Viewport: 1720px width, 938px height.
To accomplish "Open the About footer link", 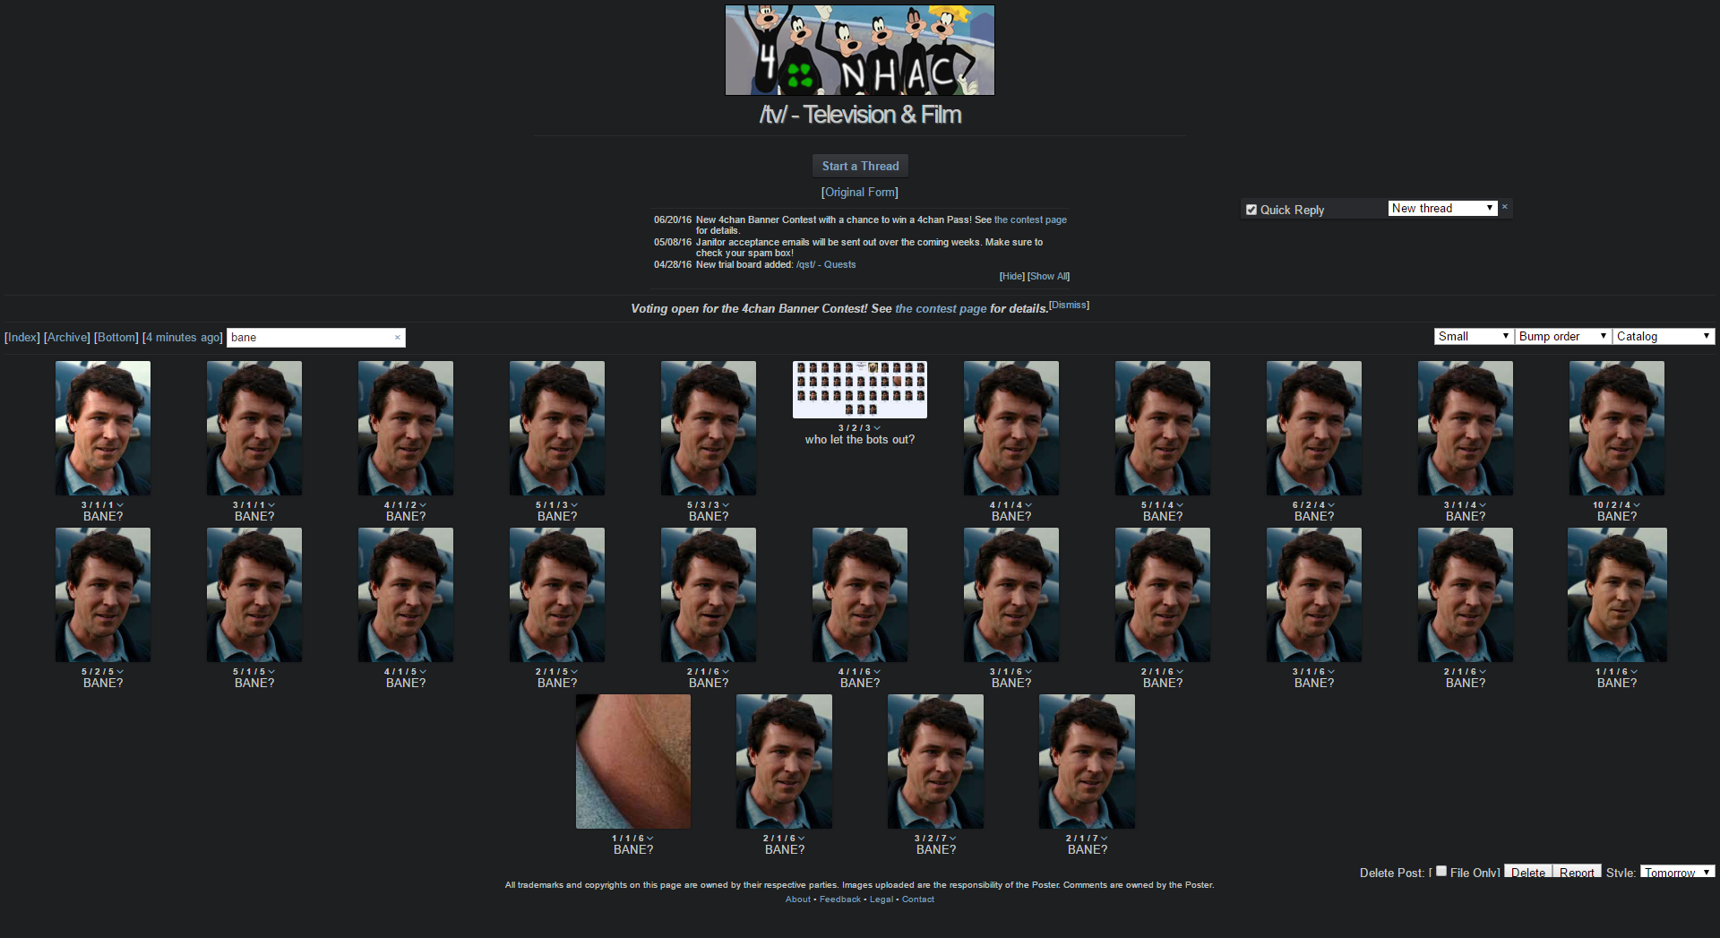I will click(x=798, y=899).
